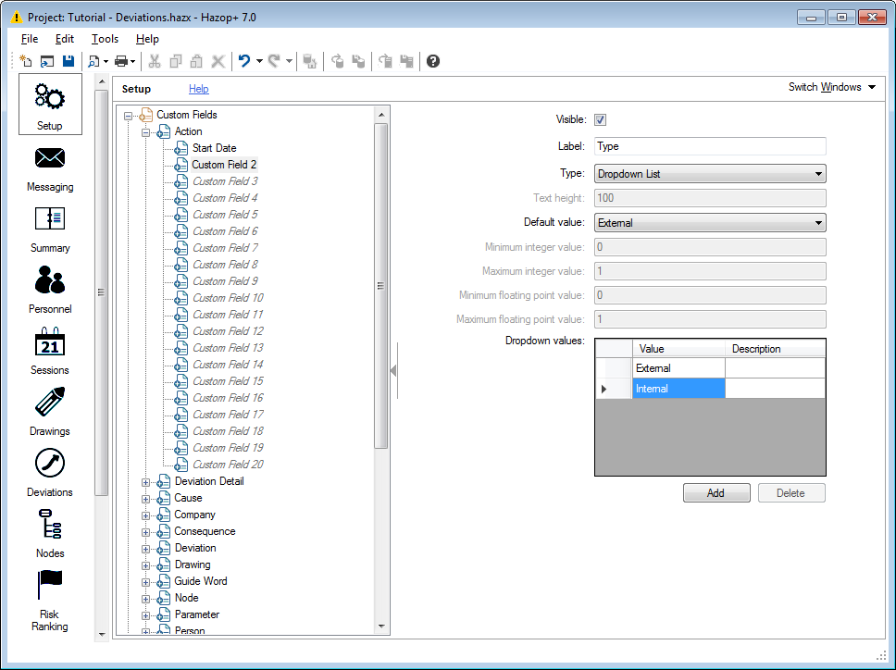This screenshot has height=670, width=896.
Task: Go to the Personnel sidebar section
Action: coord(50,290)
